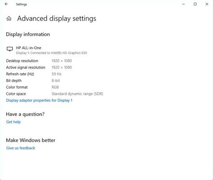This screenshot has width=213, height=180.
Task: Click the Refresh rate (Hz) label
Action: (20, 74)
